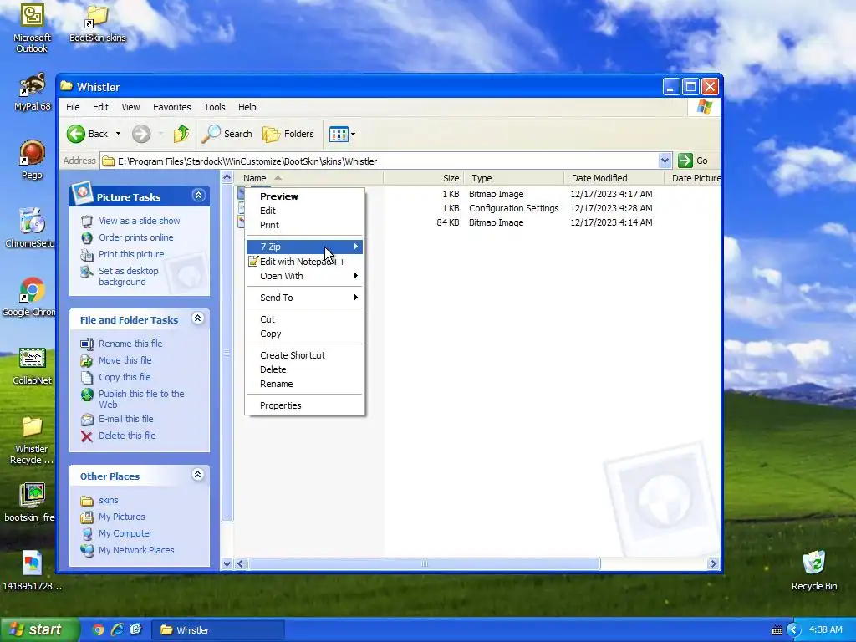Collapse the Picture Tasks panel
The width and height of the screenshot is (856, 642).
tap(198, 196)
